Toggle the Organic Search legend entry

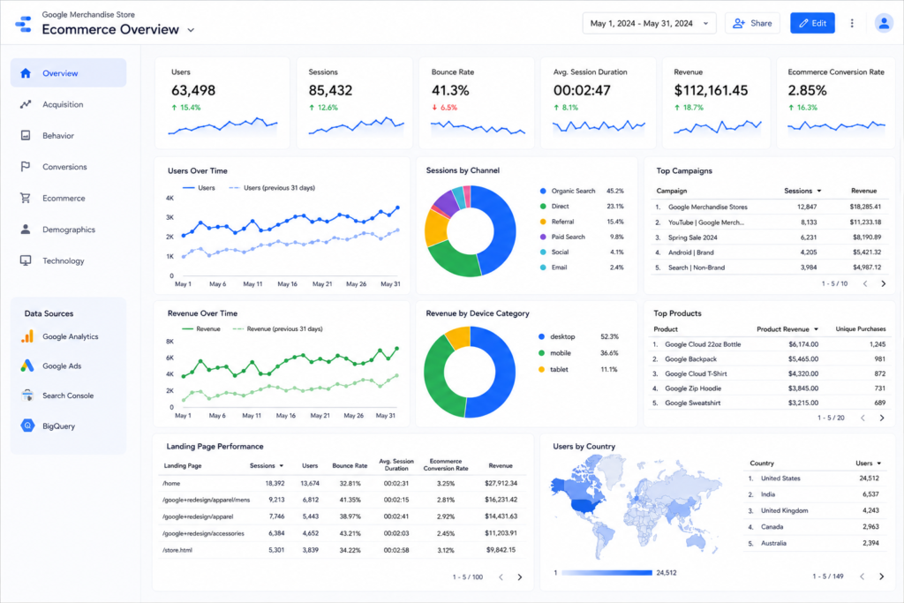(x=568, y=191)
